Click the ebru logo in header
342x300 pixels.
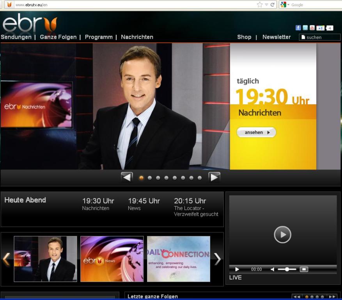click(x=30, y=24)
